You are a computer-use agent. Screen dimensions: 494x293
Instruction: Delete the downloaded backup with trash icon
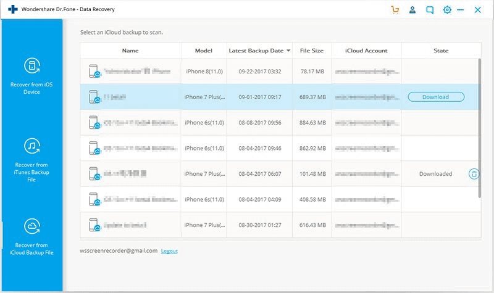point(473,174)
